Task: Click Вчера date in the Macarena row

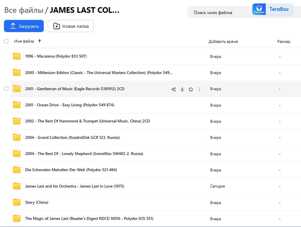Action: 215,57
